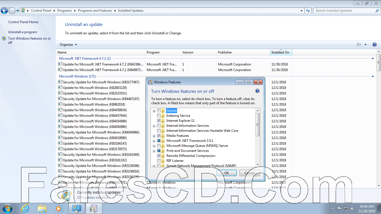The width and height of the screenshot is (381, 214).
Task: Click the Forward navigation arrow
Action: pos(12,11)
